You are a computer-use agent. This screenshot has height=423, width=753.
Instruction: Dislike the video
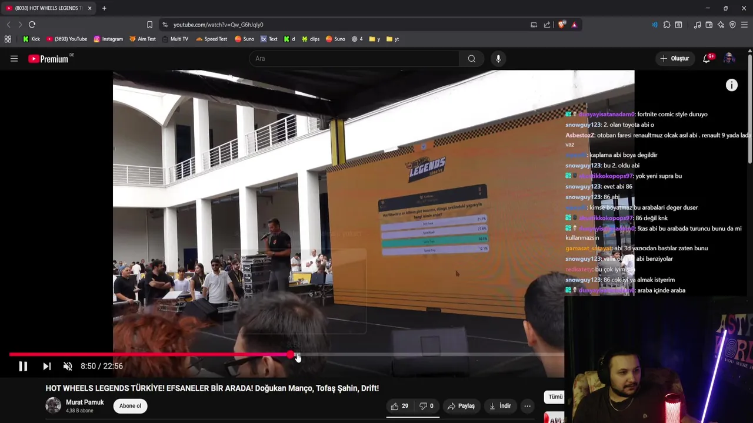(426, 406)
